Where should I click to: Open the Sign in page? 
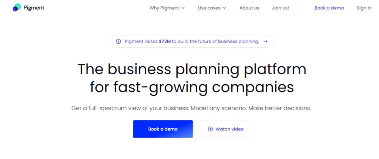364,8
